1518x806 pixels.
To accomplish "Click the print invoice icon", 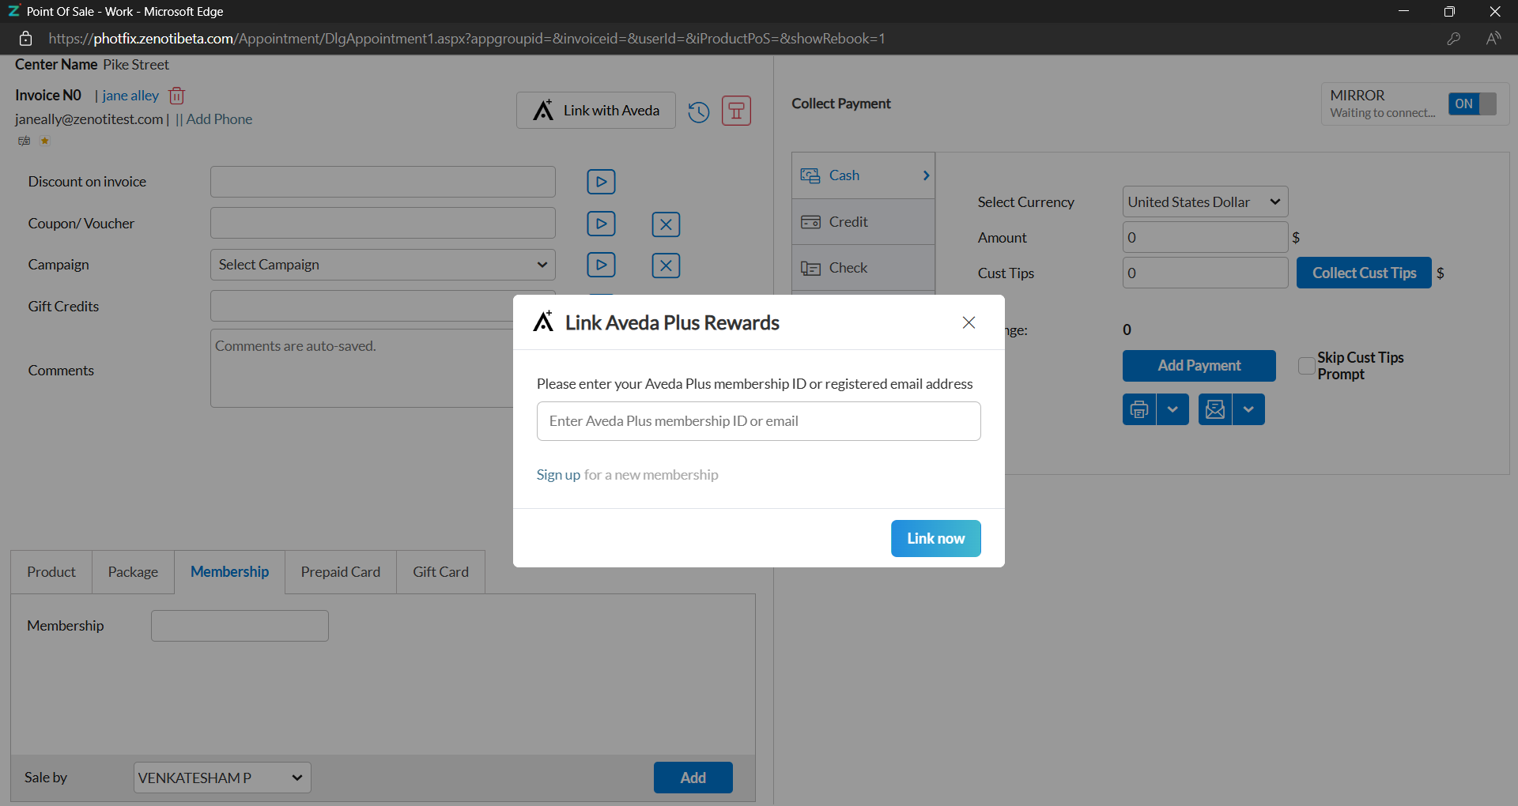I will click(1139, 409).
